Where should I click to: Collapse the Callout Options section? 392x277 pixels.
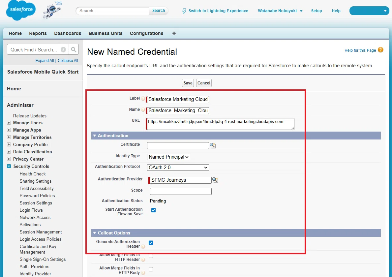(x=95, y=233)
